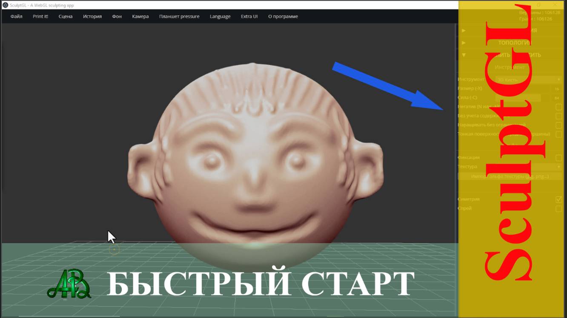
Task: Open the Инструмент 3D Кисть dropdown
Action: click(529, 79)
